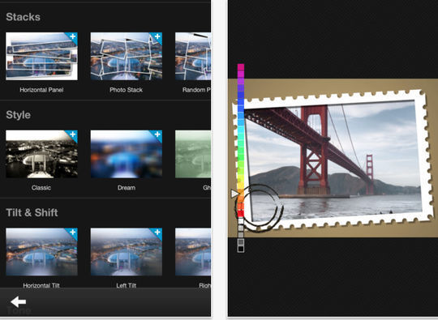Image resolution: width=438 pixels, height=320 pixels.
Task: Select the Random Panel stack thumbnail
Action: pyautogui.click(x=193, y=57)
